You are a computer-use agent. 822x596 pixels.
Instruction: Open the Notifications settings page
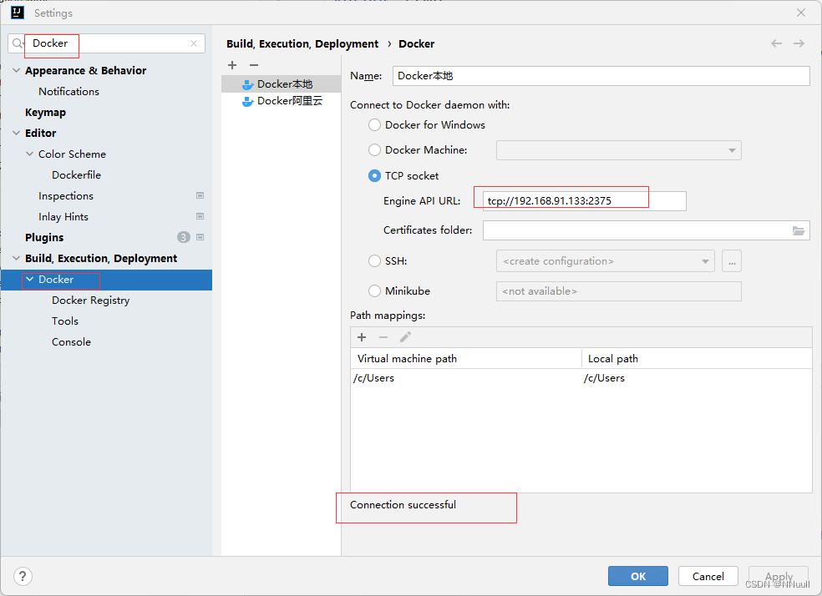[68, 91]
